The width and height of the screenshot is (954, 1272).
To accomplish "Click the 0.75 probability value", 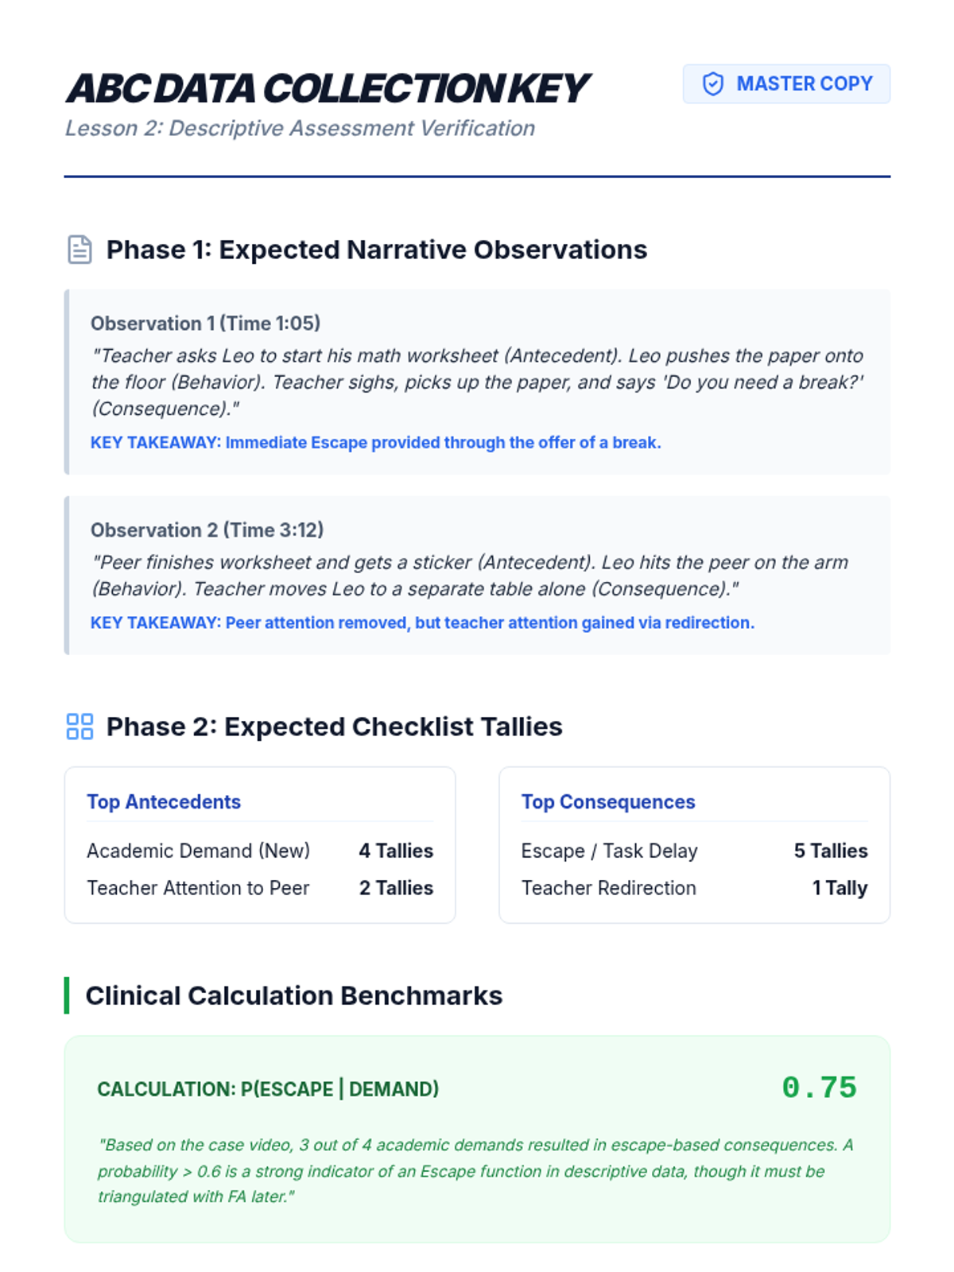I will (819, 1088).
